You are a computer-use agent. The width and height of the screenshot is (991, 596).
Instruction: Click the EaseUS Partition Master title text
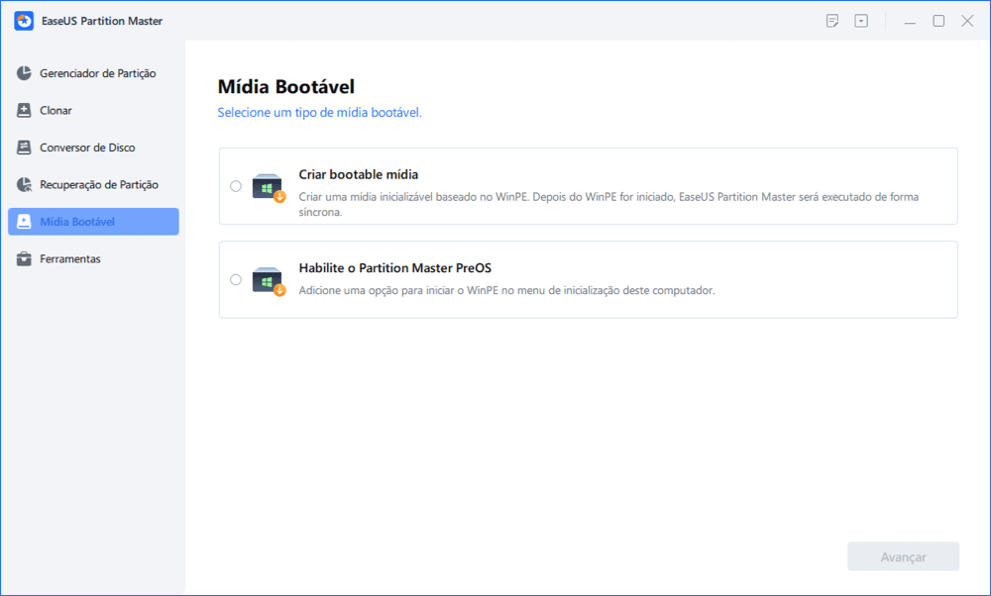click(x=102, y=21)
